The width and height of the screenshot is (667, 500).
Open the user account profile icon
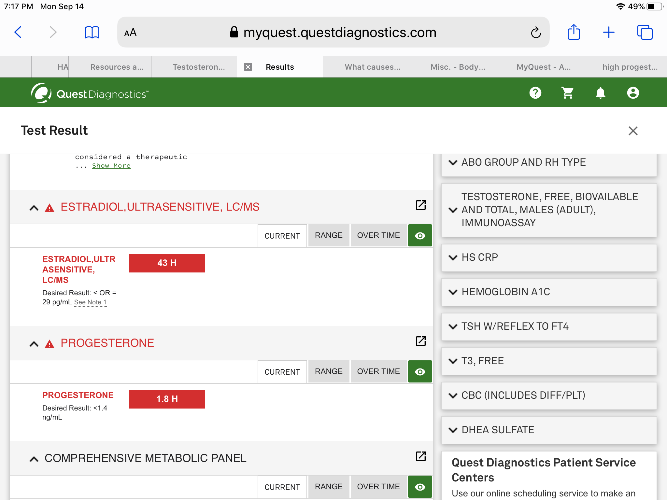point(633,93)
